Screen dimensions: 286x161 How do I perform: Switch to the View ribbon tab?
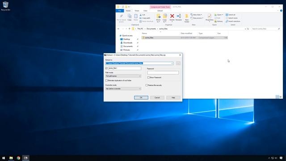(145, 11)
